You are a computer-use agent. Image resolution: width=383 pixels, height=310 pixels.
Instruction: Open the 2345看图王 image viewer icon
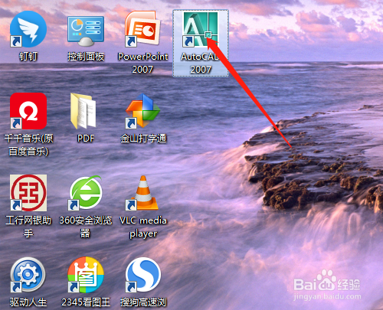click(86, 275)
